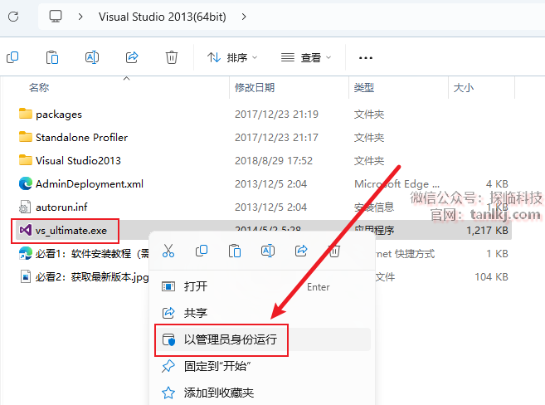Click the 1,217 KB size cell
Viewport: 545px width, 405px height.
[487, 231]
